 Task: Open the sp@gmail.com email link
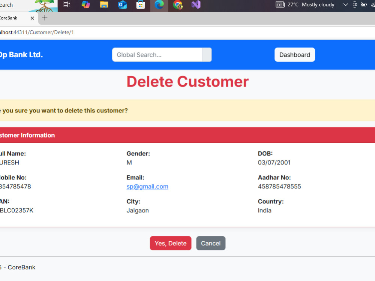point(147,186)
